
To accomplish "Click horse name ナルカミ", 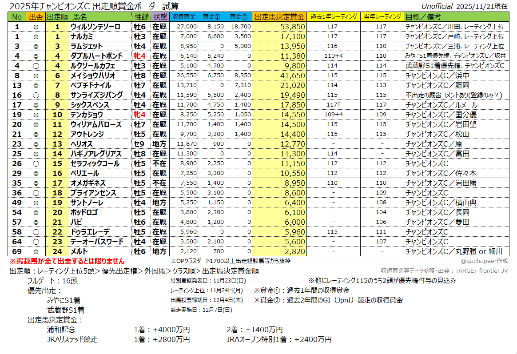I will tap(82, 36).
